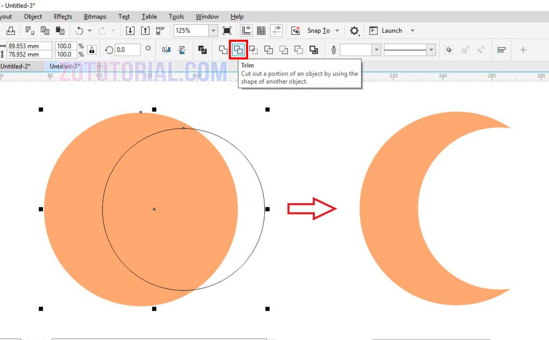Click the Mirror vertically icon
This screenshot has width=549, height=340.
[x=182, y=50]
